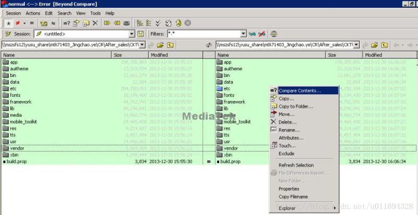Click the Sessions icon left of Session label

[x=8, y=34]
